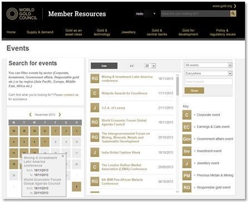The width and height of the screenshot is (250, 204).
Task: Open Gold as an asset class menu
Action: click(x=73, y=32)
